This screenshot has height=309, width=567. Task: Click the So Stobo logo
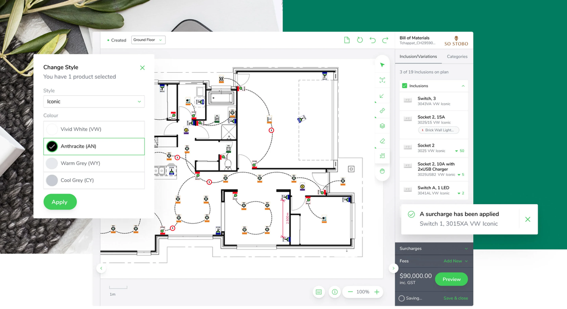(456, 41)
